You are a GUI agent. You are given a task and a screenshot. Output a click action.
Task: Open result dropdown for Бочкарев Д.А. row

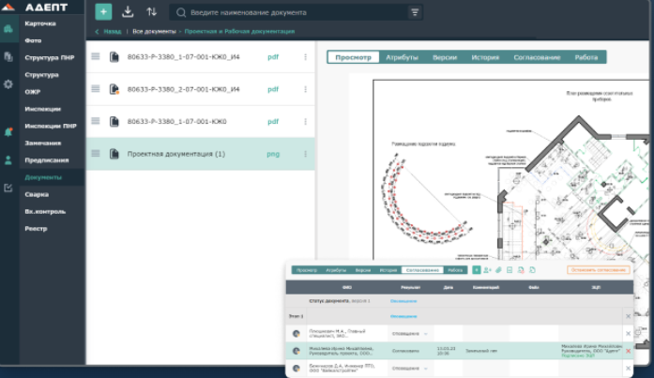[425, 369]
